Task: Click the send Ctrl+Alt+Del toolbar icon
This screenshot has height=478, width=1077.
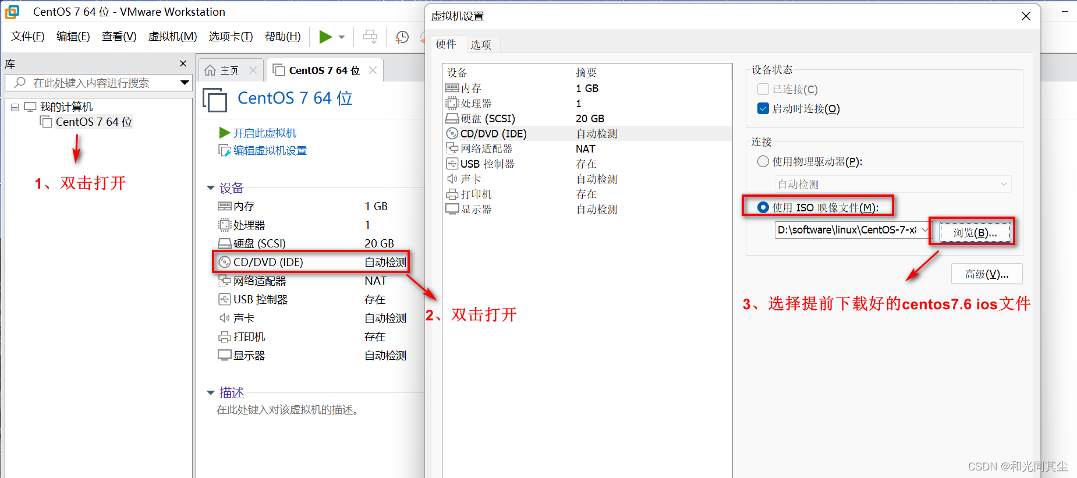Action: point(370,37)
